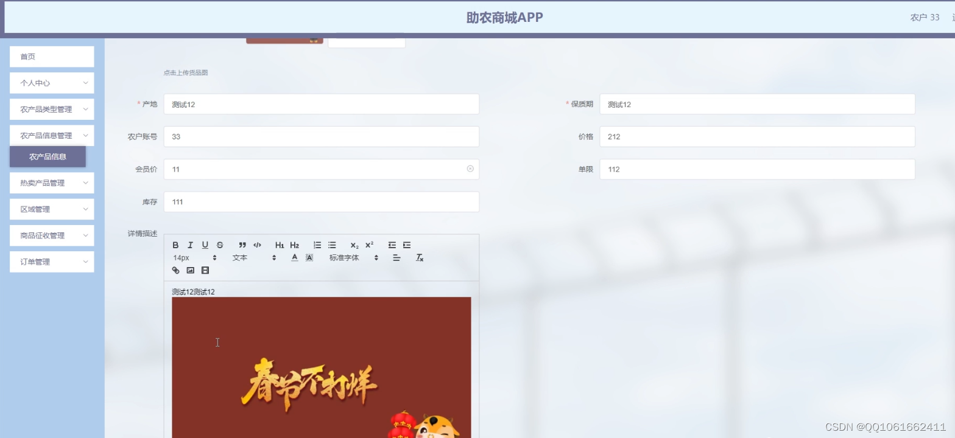Image resolution: width=955 pixels, height=438 pixels.
Task: Open the font color picker
Action: pyautogui.click(x=294, y=258)
